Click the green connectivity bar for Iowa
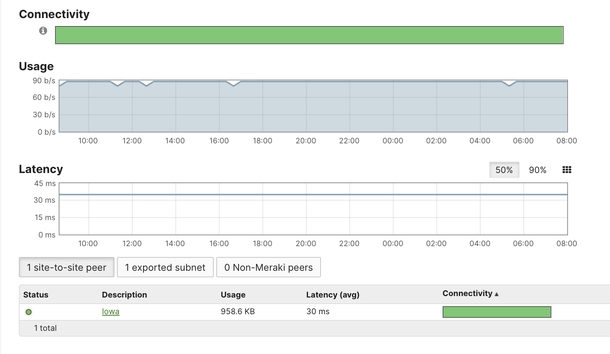This screenshot has height=354, width=610. point(496,311)
